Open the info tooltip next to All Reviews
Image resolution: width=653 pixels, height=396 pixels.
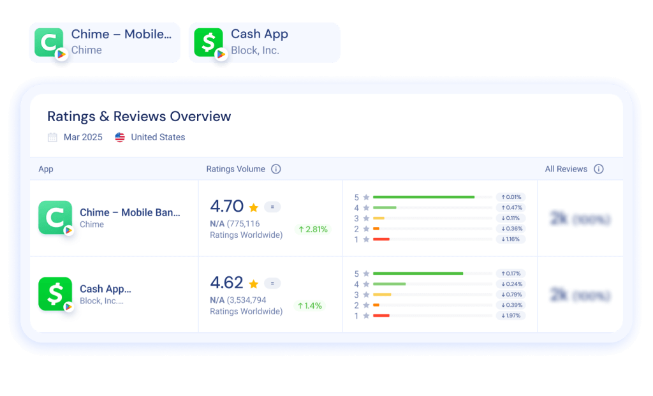(599, 169)
